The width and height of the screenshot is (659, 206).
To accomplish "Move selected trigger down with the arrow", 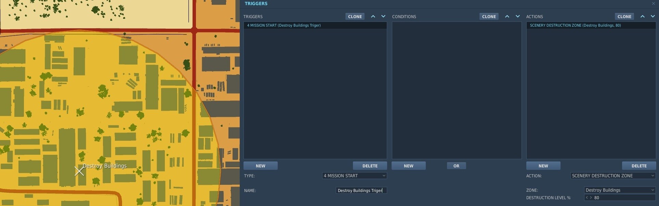I will [383, 16].
